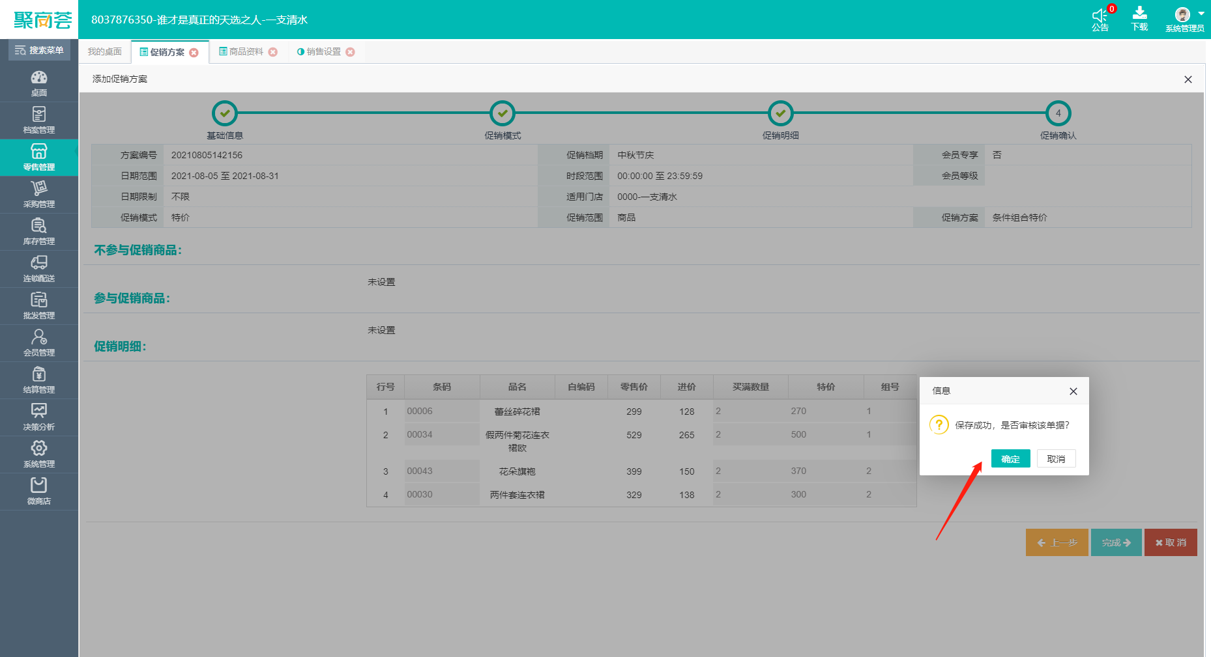
Task: Open 连锁配送 sidebar module
Action: coord(39,269)
